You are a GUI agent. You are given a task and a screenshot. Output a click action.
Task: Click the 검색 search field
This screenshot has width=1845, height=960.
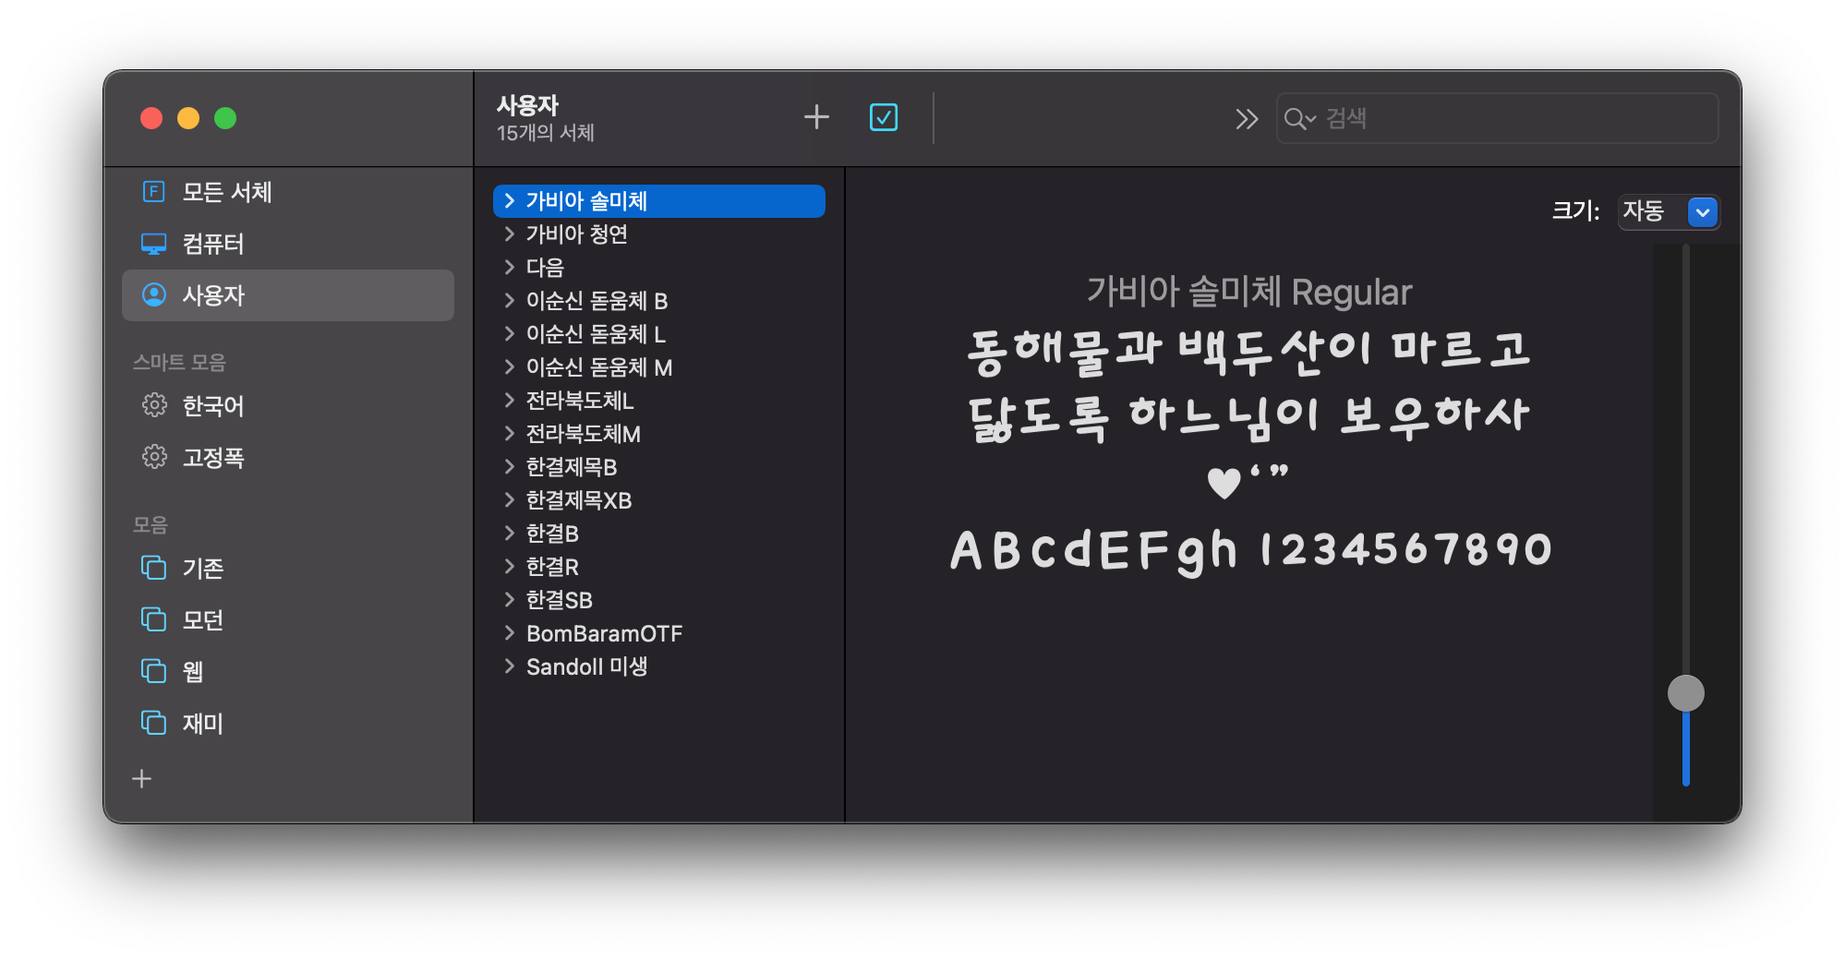click(1497, 118)
